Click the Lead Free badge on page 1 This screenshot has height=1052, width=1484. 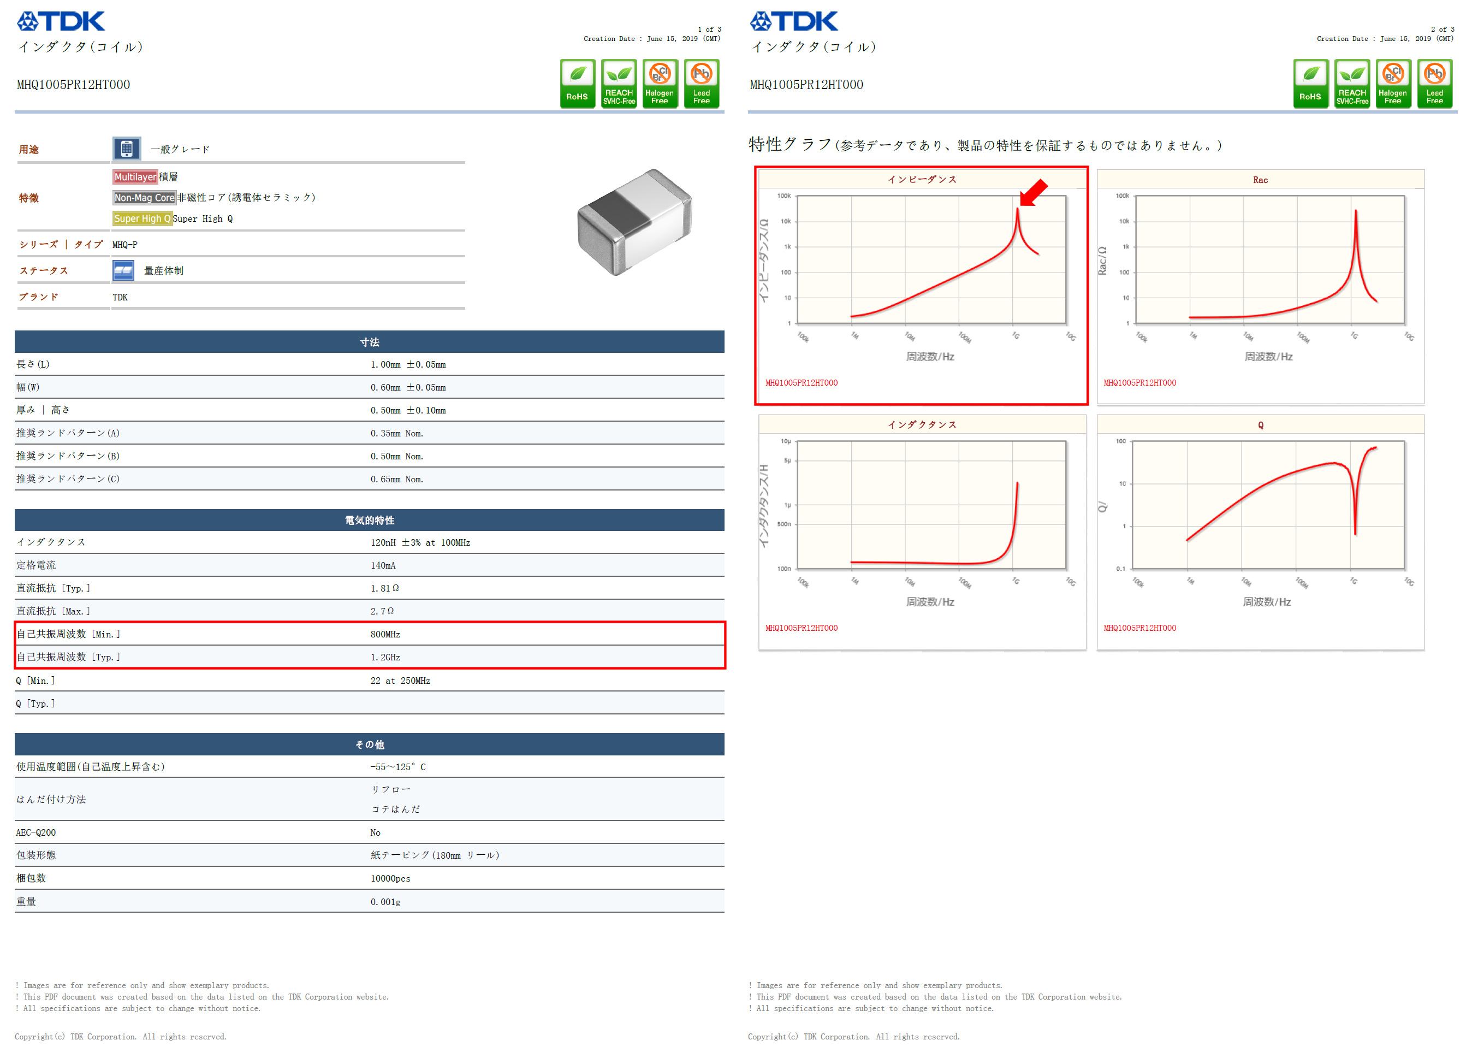(x=702, y=84)
